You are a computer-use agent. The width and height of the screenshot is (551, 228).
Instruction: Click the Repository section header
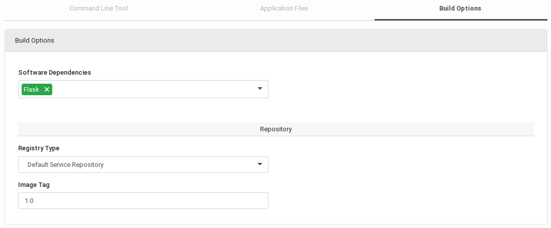pos(276,129)
